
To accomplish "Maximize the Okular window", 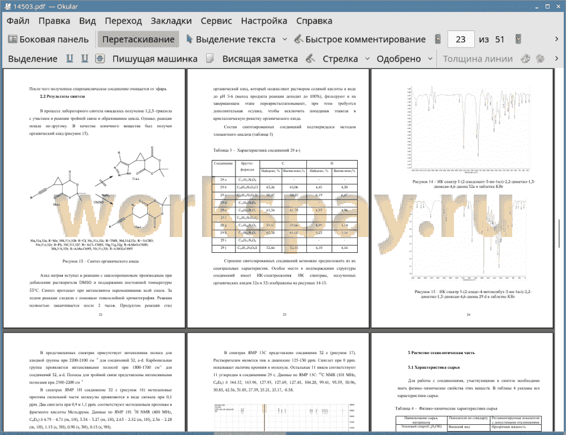I will 547,6.
